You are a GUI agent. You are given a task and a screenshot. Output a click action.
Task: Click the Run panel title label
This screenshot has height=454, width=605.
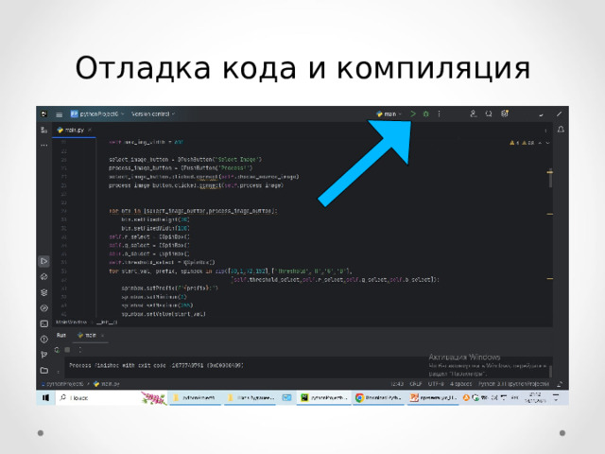pyautogui.click(x=61, y=335)
